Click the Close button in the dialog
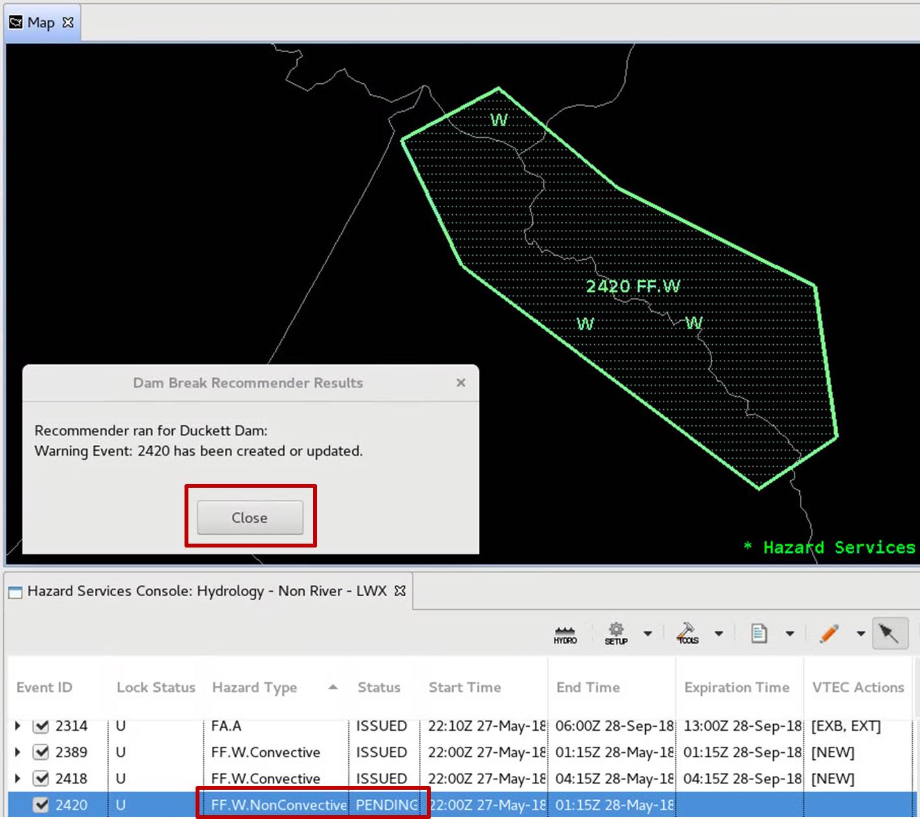The image size is (920, 819). (250, 518)
